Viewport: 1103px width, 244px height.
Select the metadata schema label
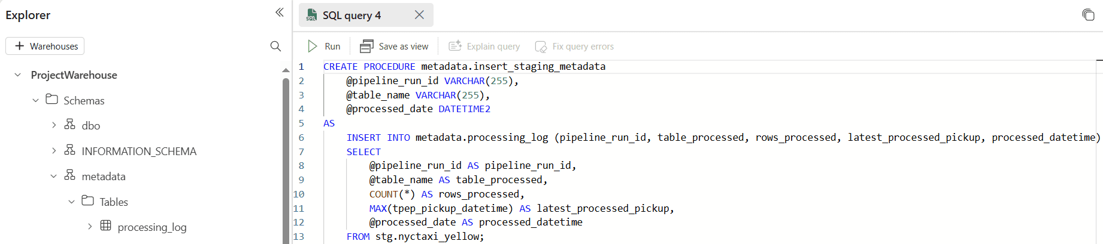click(x=104, y=177)
